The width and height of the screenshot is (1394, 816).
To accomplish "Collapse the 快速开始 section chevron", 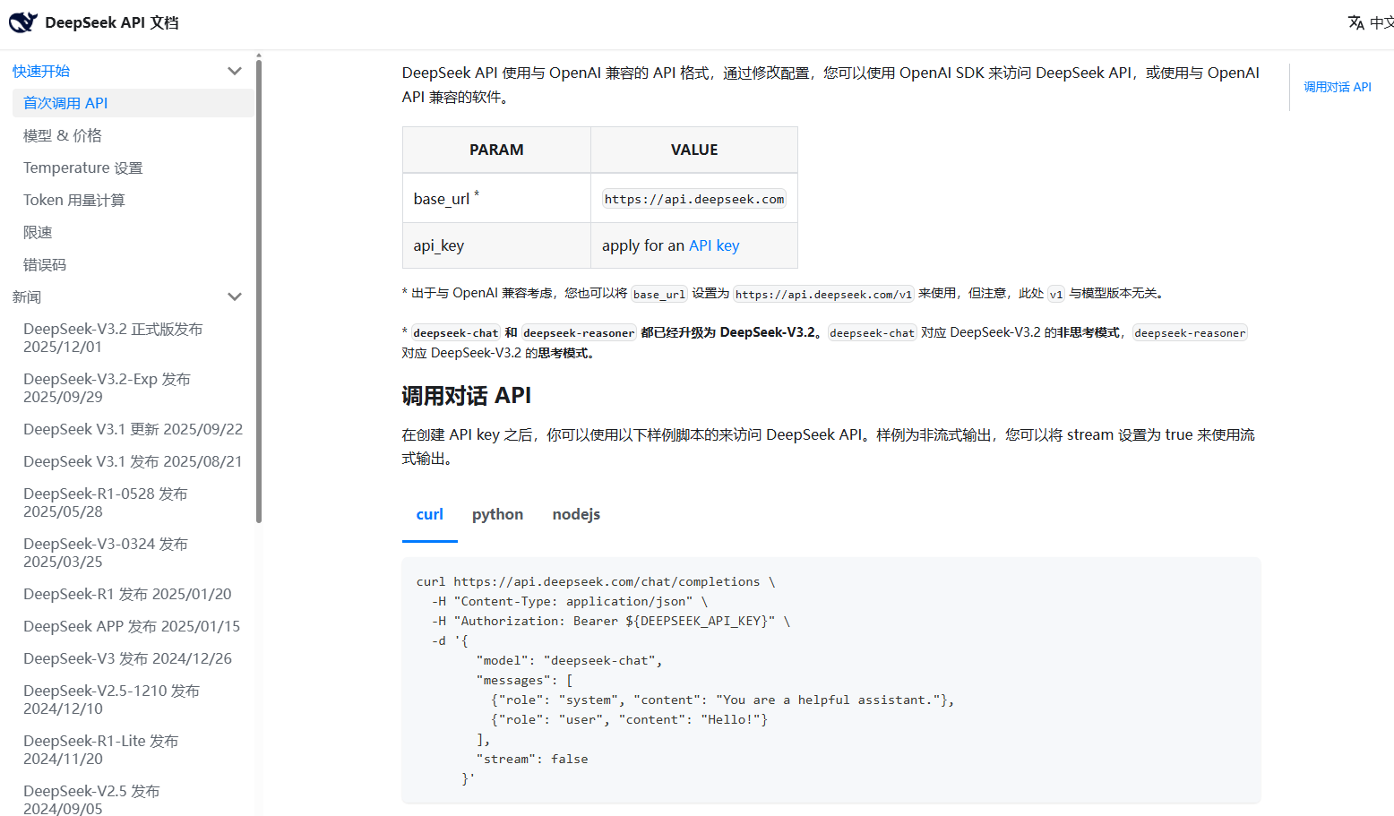I will (x=235, y=71).
